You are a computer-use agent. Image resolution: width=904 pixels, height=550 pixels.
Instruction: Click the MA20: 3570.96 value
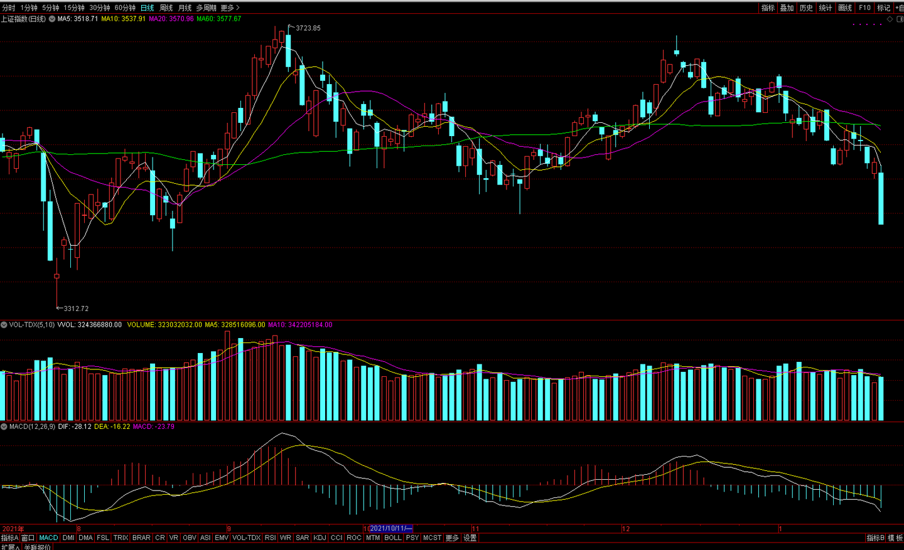171,19
